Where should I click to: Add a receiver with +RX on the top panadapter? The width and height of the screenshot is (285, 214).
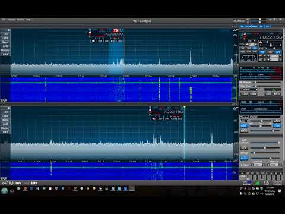(x=5, y=34)
